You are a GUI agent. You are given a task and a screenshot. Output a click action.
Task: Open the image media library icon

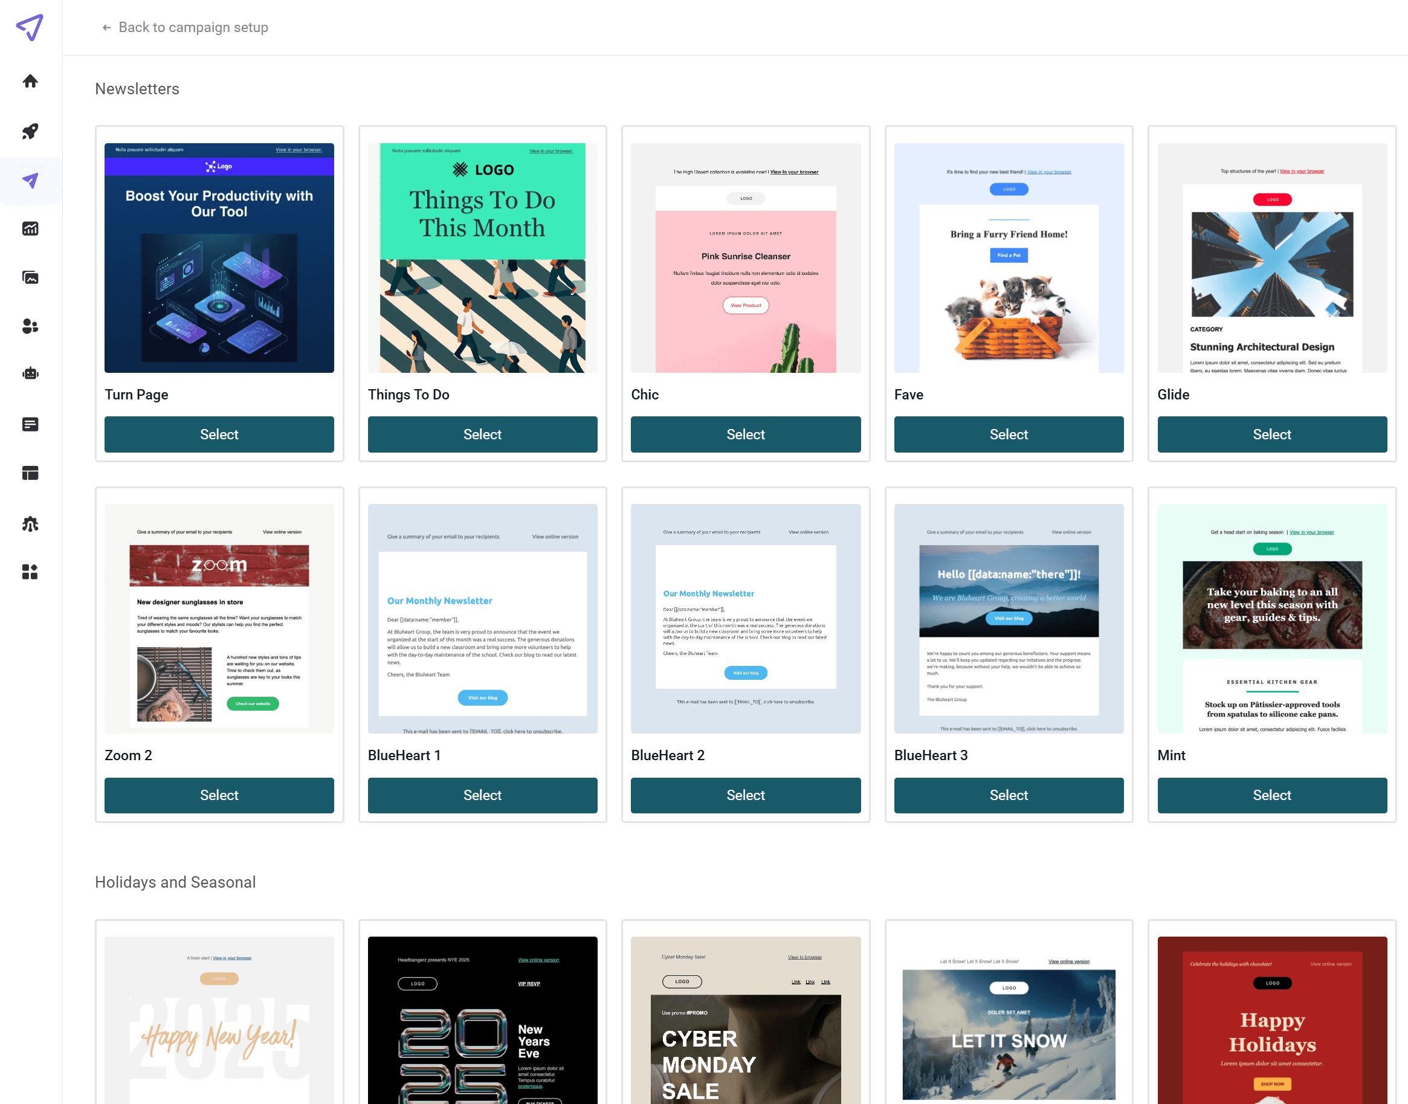pos(30,277)
